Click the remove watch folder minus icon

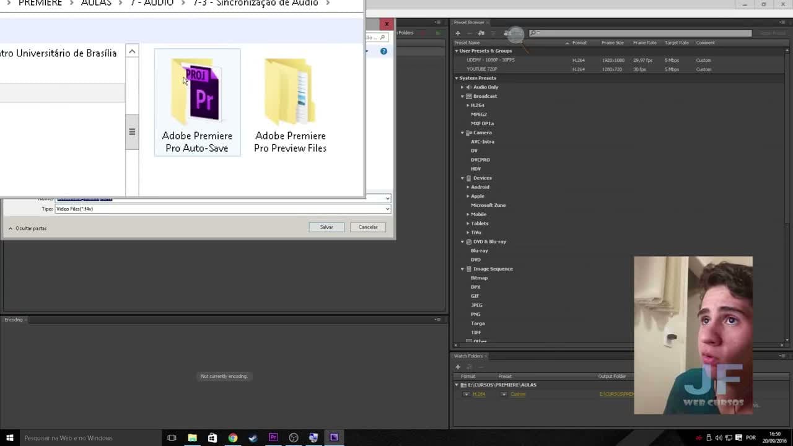click(480, 367)
